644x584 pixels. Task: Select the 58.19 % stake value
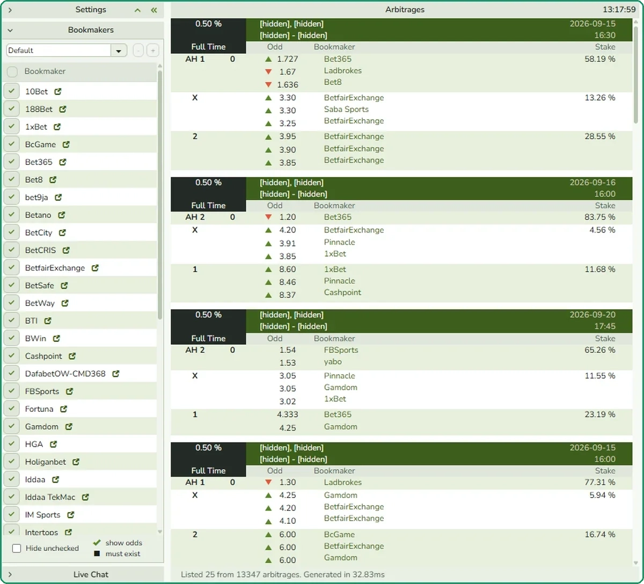(x=600, y=59)
